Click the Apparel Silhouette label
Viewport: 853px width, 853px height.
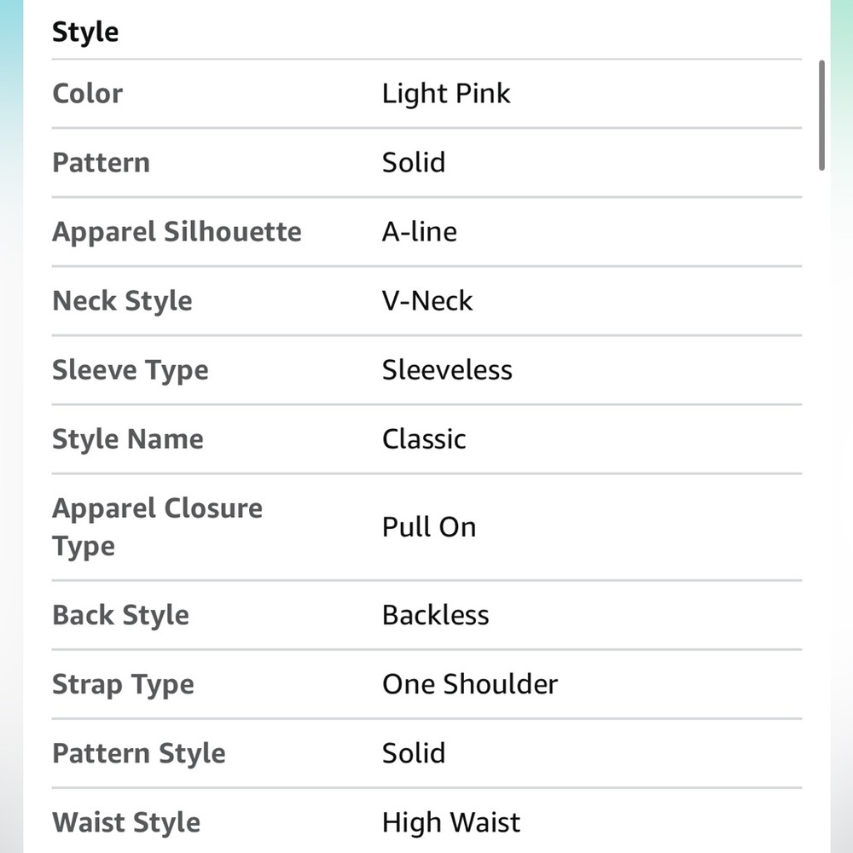[x=177, y=232]
